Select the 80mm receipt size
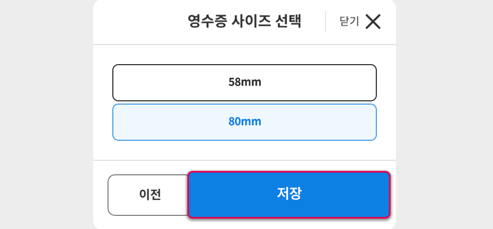 [x=245, y=122]
